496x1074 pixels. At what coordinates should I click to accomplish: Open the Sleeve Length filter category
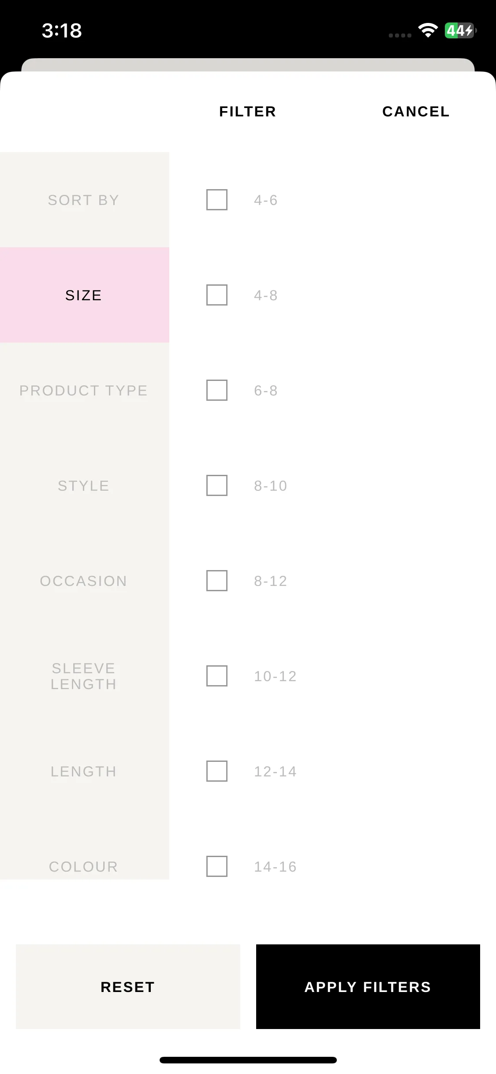tap(85, 676)
